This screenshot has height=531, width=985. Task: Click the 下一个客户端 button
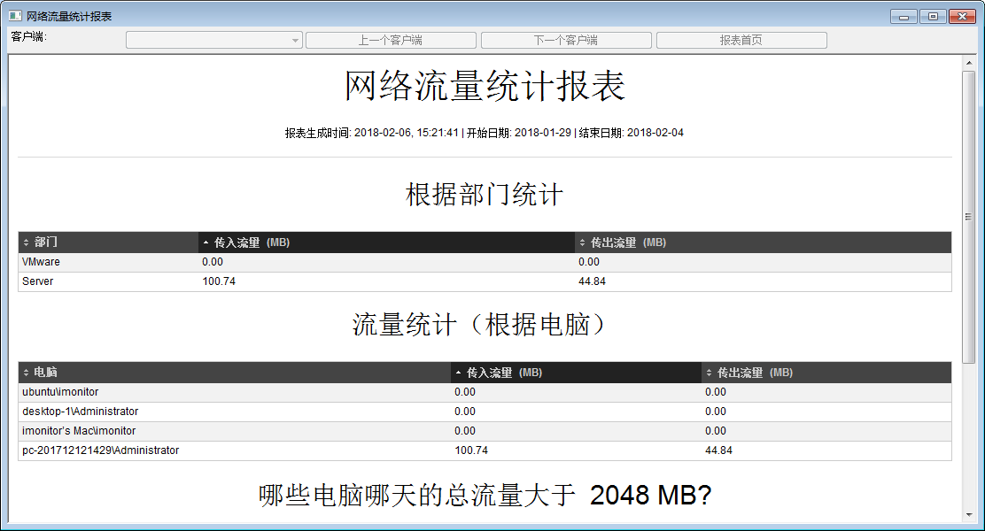(566, 40)
